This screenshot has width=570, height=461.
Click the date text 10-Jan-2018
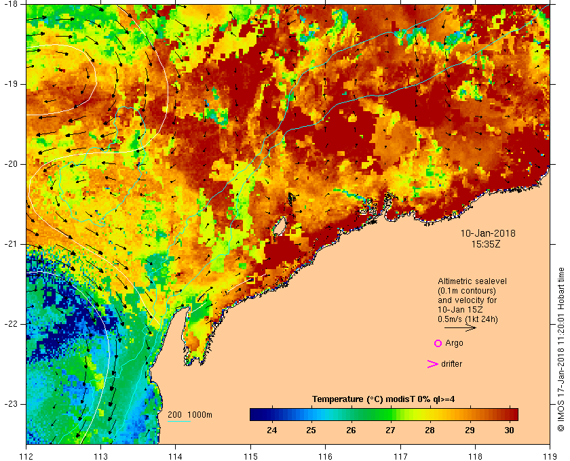(x=488, y=233)
